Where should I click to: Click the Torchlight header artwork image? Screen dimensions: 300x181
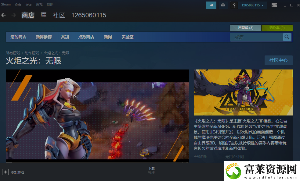tap(243, 92)
